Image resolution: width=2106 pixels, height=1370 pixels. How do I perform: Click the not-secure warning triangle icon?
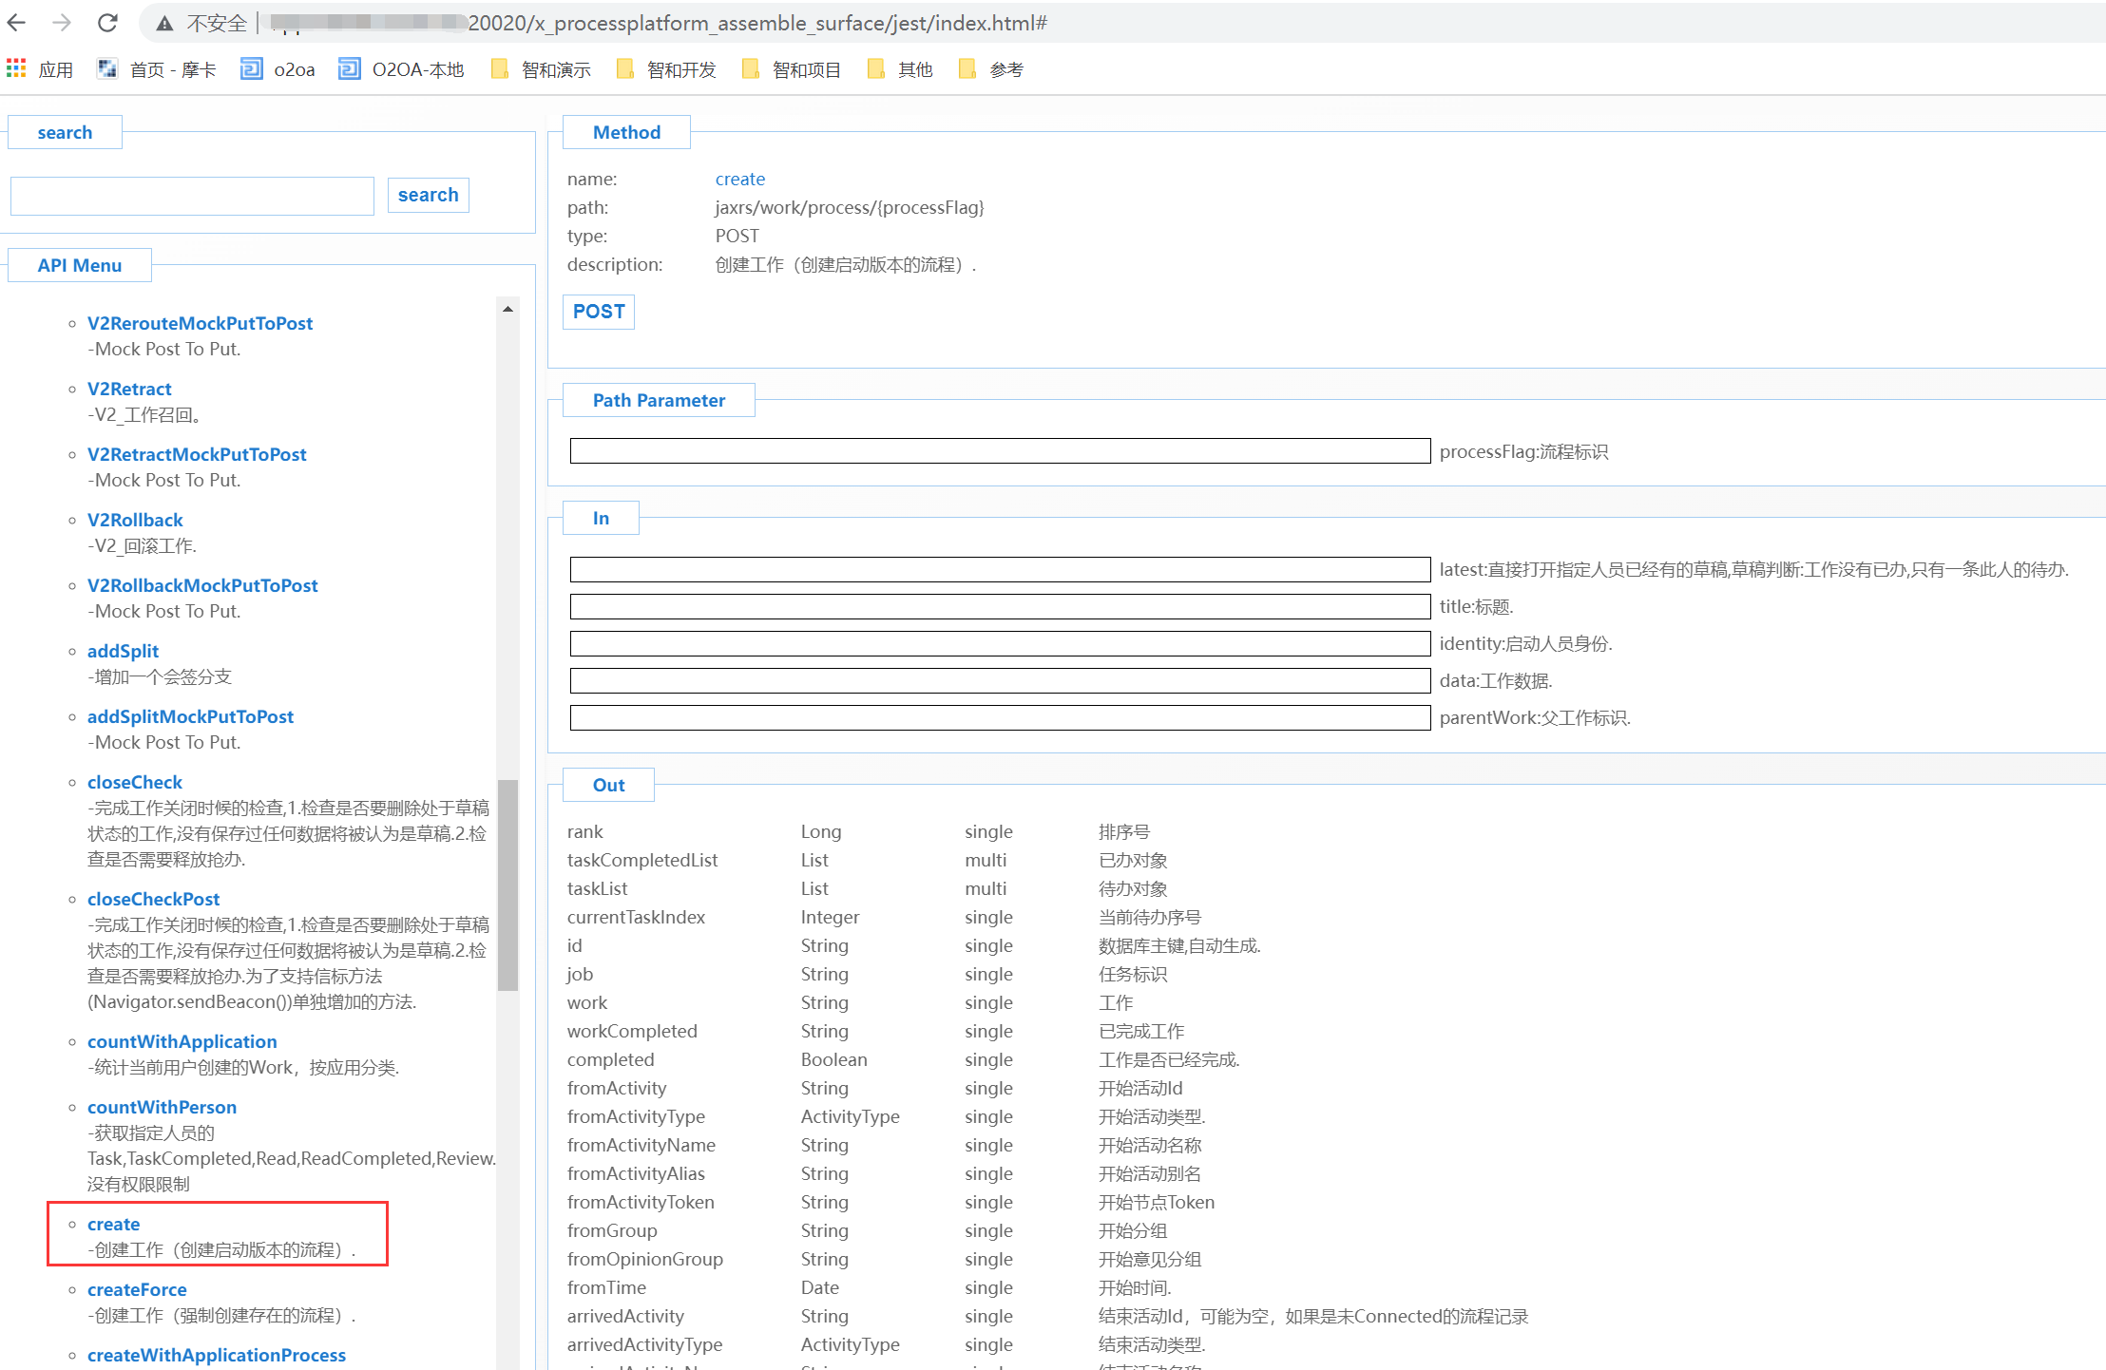point(164,24)
